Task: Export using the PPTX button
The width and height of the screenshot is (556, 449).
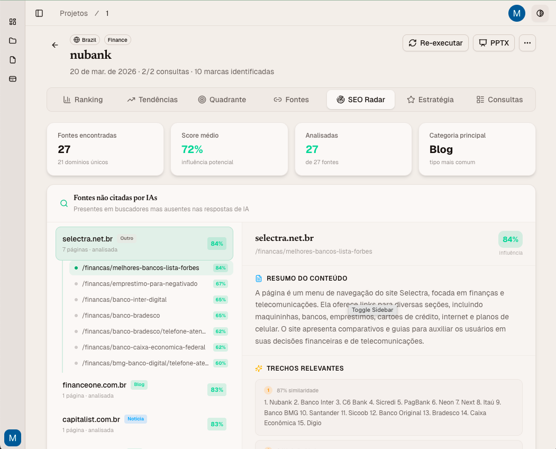Action: click(494, 43)
